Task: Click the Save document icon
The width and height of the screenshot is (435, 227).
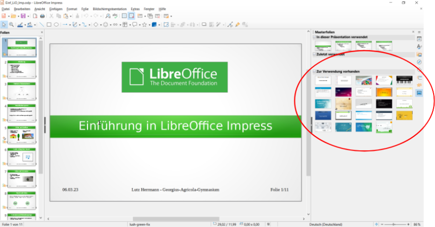Action: pos(22,16)
